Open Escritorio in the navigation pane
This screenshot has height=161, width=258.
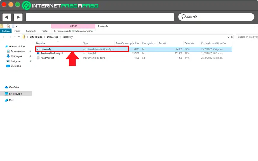[x=16, y=66]
